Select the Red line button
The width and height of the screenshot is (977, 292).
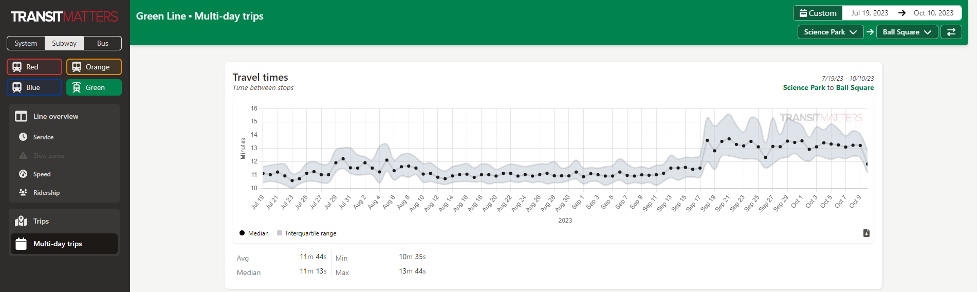coord(34,67)
